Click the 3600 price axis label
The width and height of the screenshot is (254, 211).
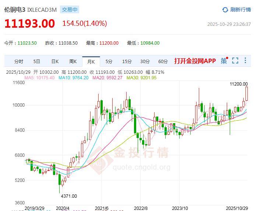tap(20, 203)
